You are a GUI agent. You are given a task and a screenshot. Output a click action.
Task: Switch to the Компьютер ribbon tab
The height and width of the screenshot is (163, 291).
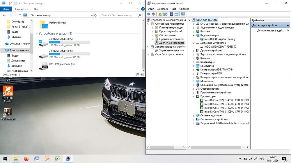click(x=22, y=9)
